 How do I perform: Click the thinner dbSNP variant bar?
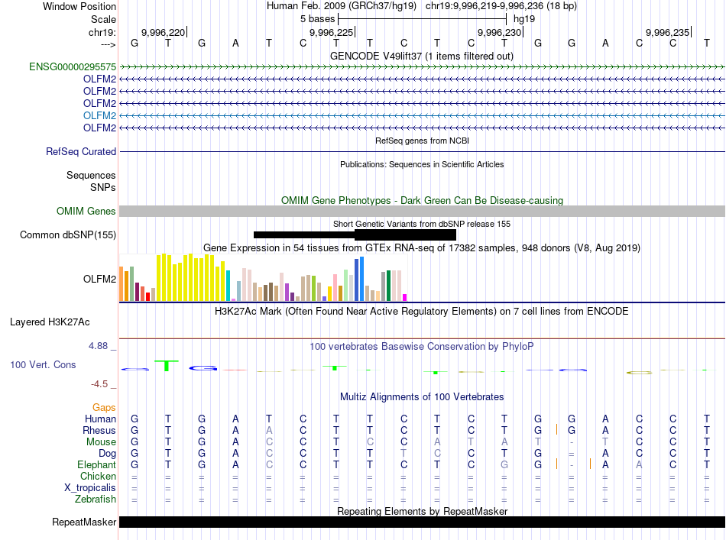303,234
